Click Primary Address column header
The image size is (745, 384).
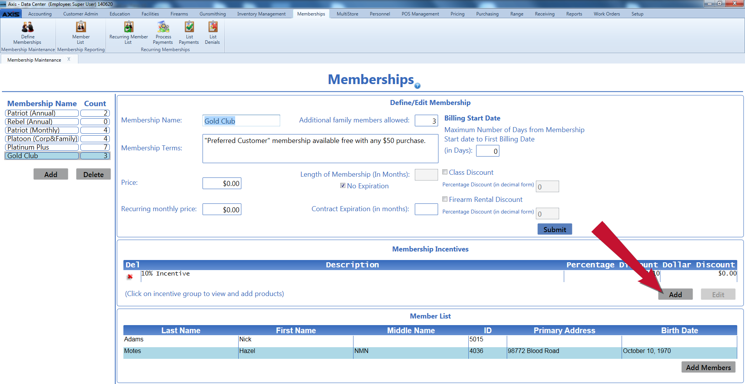(564, 331)
